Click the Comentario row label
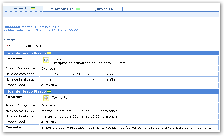Screen dimensions: 224x136 (15, 127)
